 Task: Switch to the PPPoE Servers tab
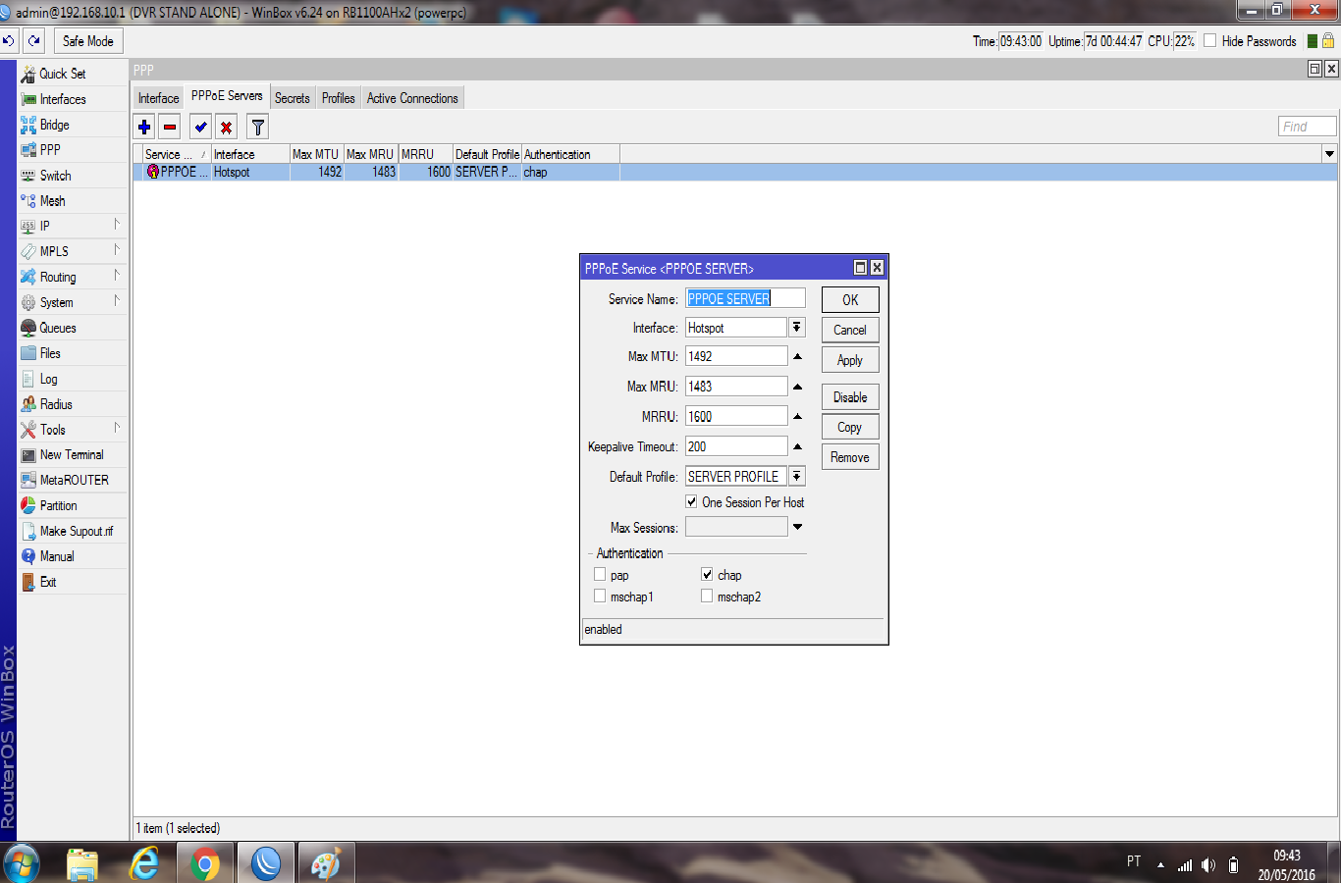(x=227, y=96)
